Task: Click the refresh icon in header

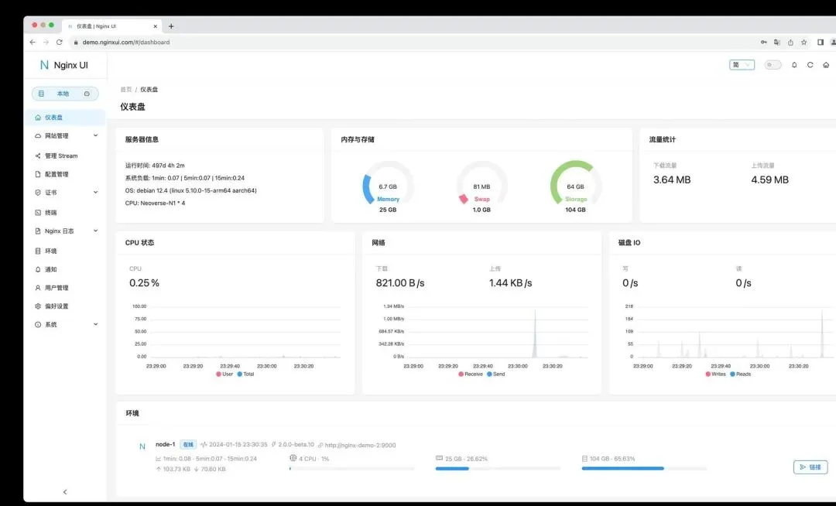Action: tap(810, 65)
